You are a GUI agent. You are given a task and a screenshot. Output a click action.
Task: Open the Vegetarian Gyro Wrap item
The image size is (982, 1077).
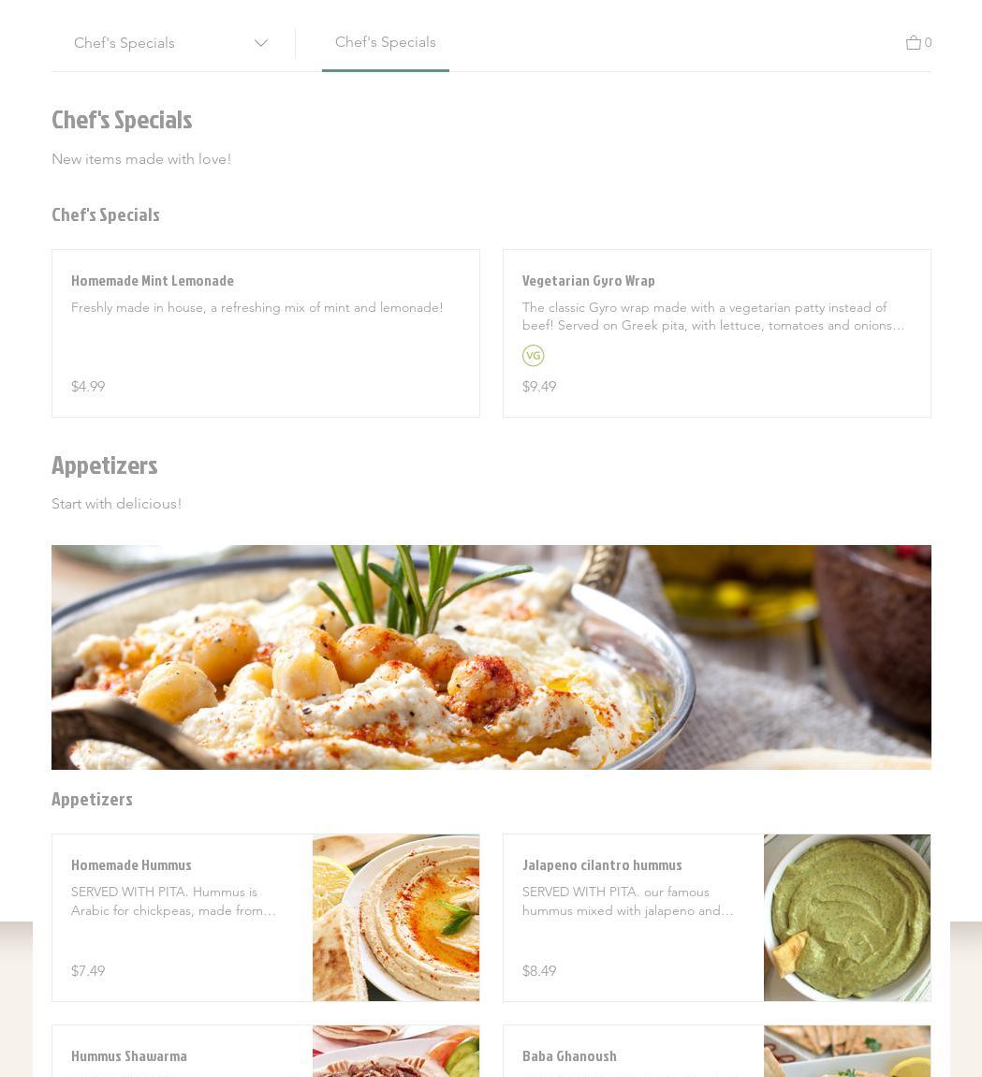pos(717,333)
